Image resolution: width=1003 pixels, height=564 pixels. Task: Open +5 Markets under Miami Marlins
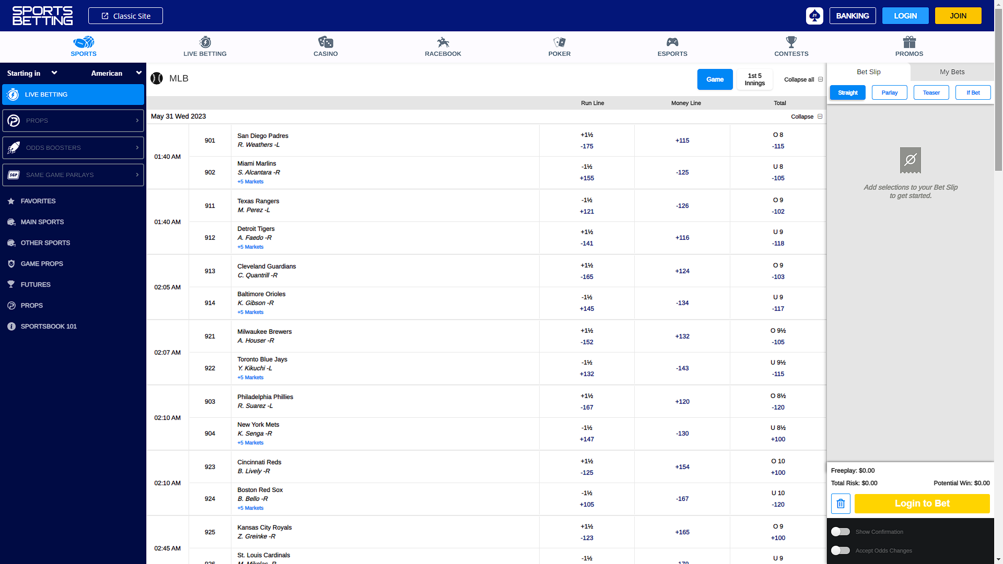pos(250,182)
